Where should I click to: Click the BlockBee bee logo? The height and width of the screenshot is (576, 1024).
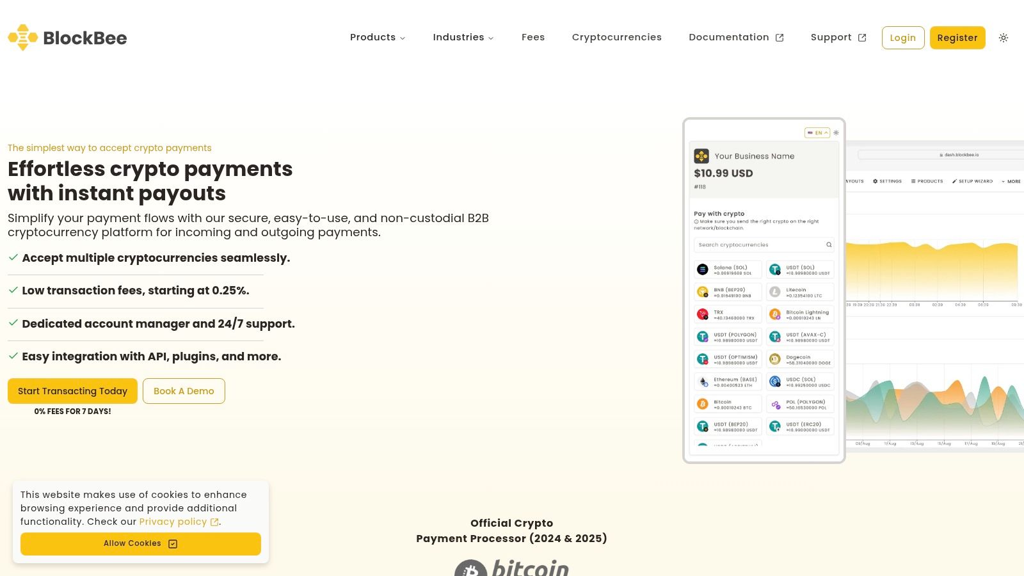[22, 37]
